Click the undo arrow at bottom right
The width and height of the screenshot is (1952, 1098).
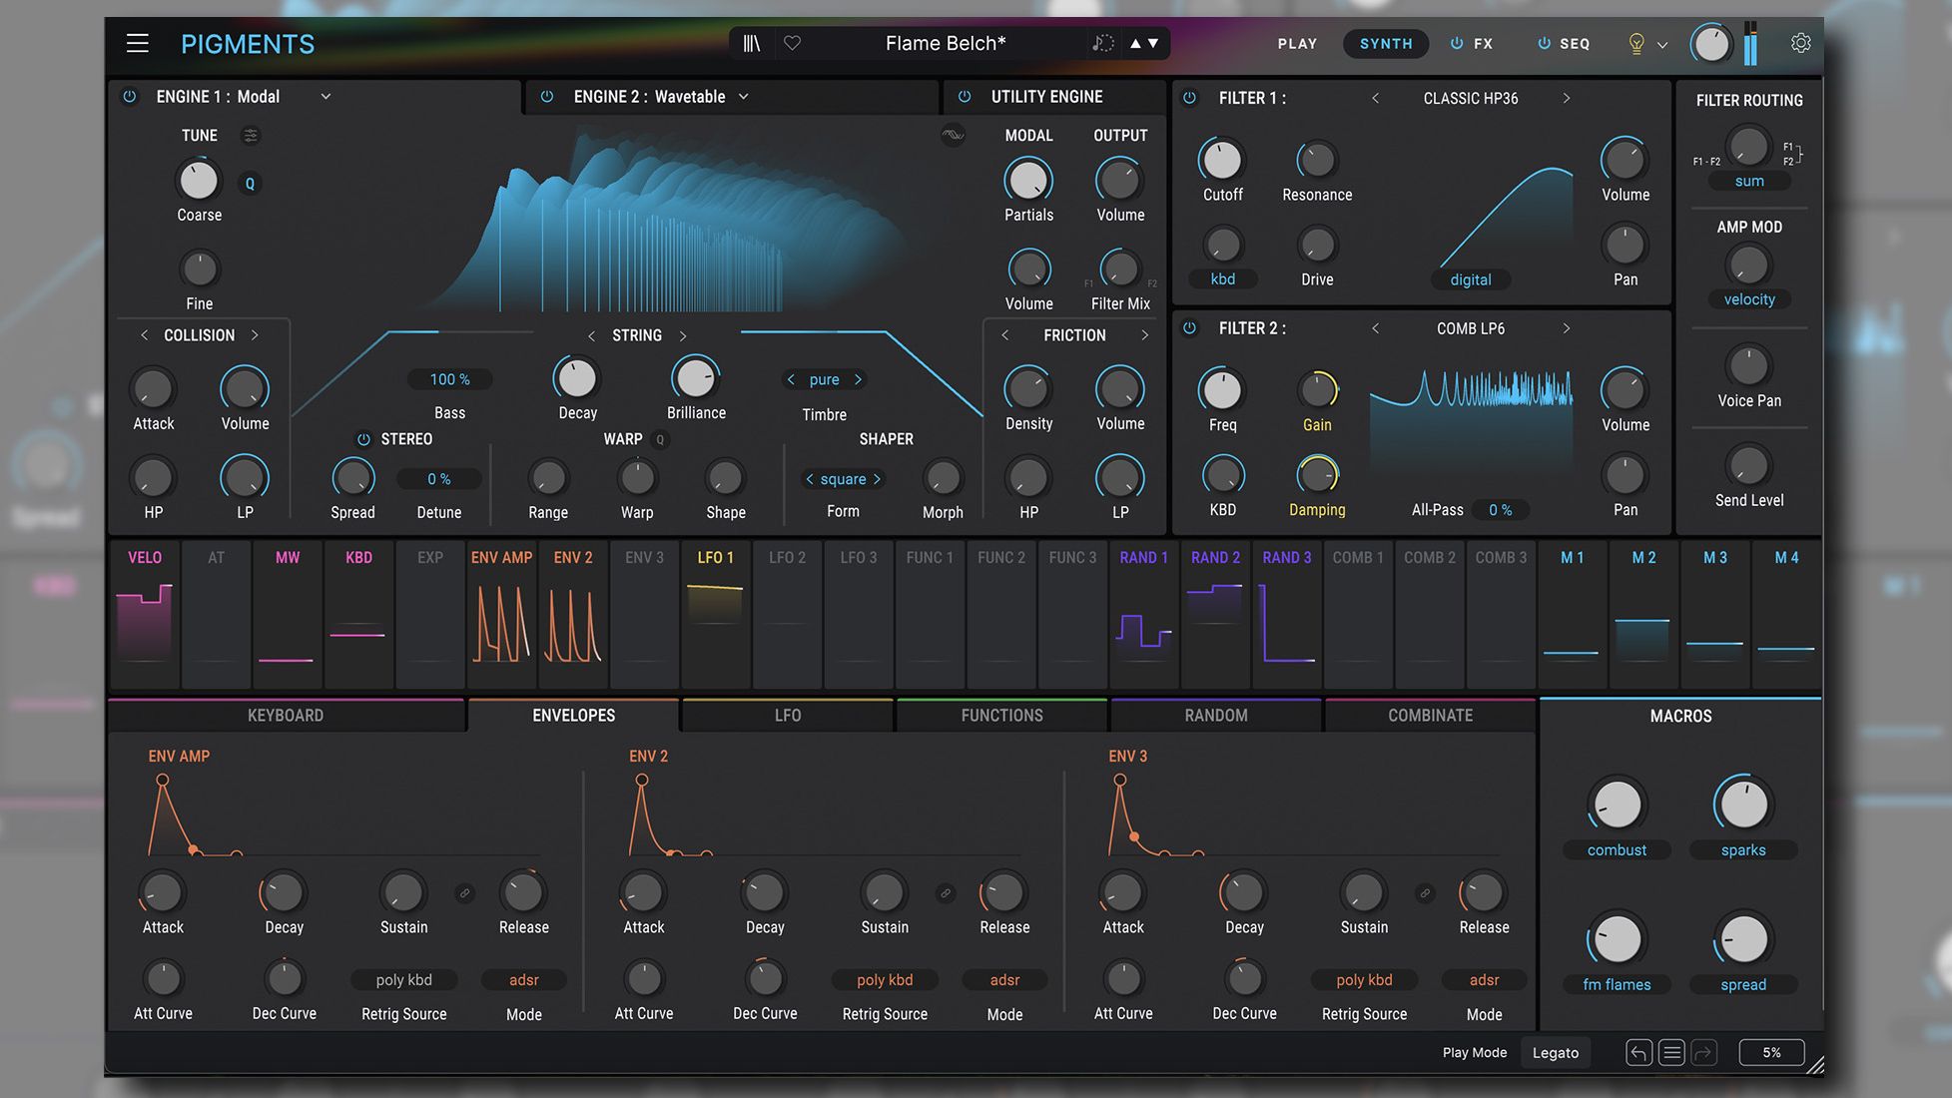1638,1052
